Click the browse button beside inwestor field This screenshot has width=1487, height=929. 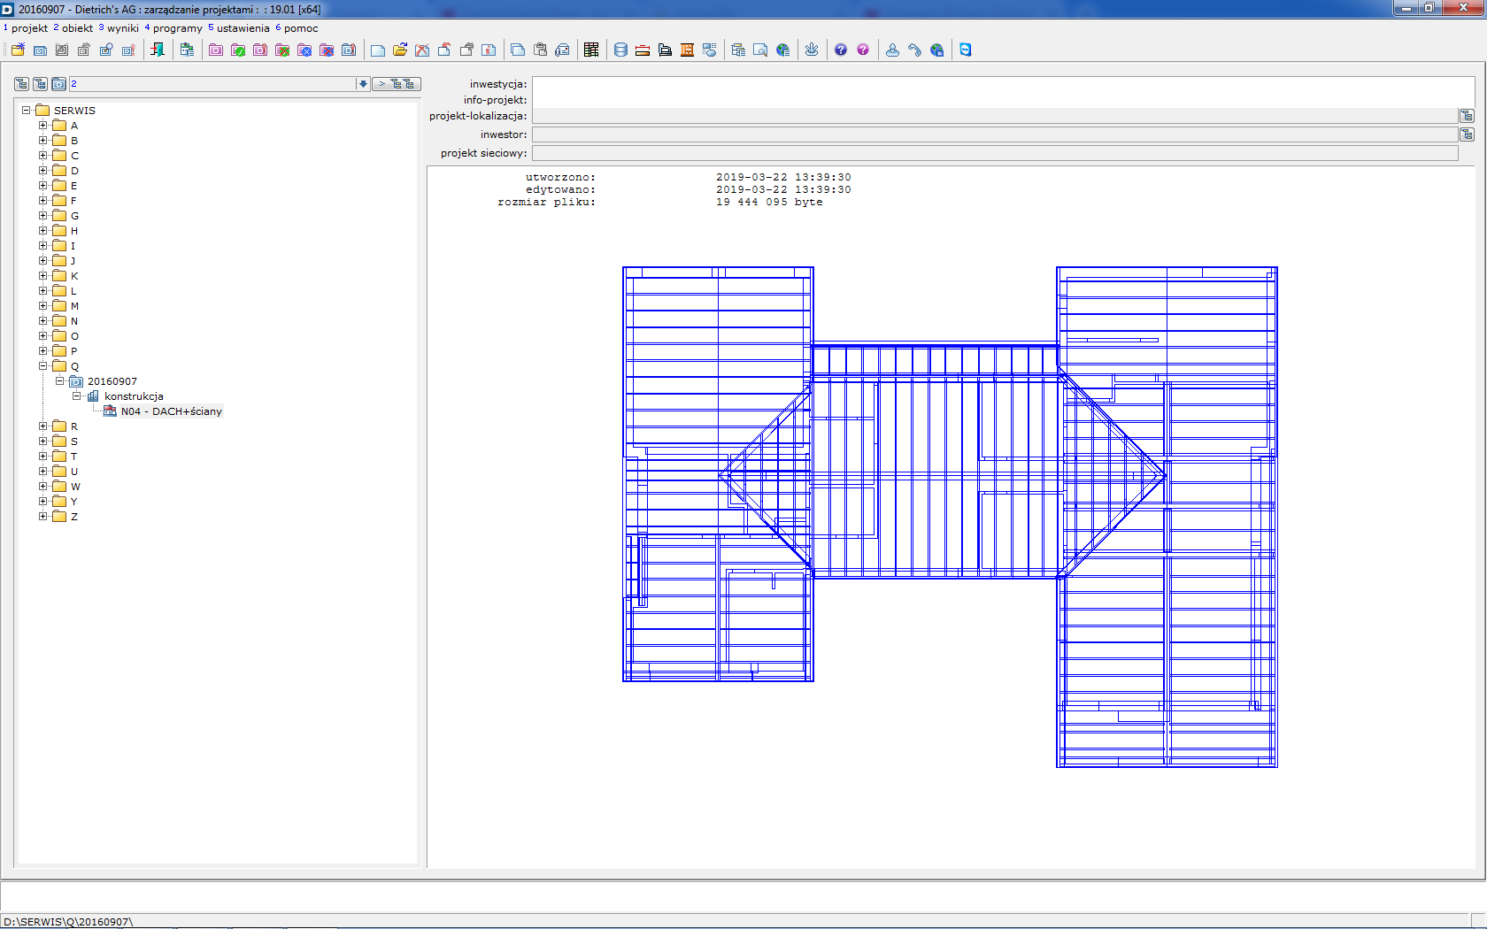tap(1467, 134)
